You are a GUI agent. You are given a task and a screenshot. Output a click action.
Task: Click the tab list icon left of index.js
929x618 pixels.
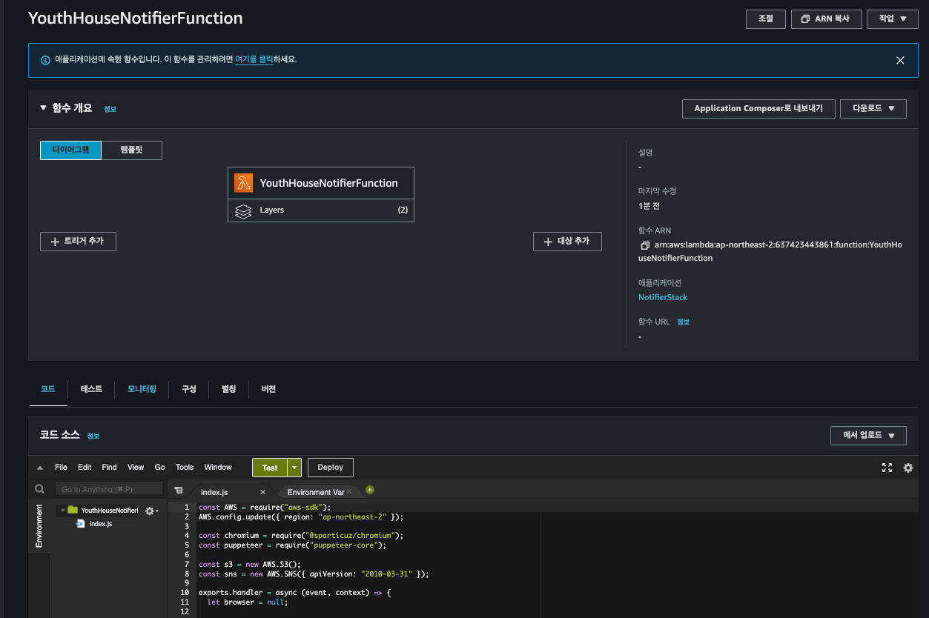179,491
